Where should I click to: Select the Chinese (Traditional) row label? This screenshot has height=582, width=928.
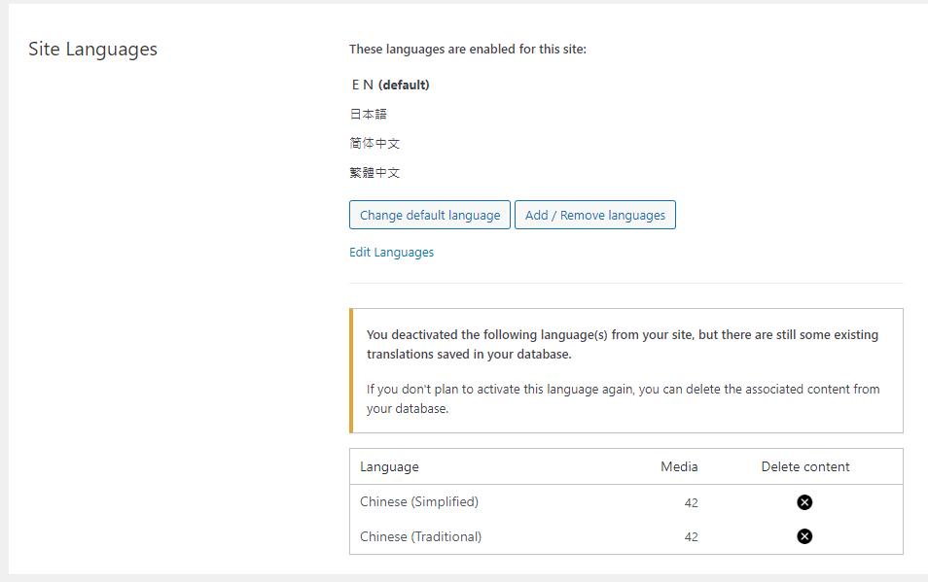420,536
